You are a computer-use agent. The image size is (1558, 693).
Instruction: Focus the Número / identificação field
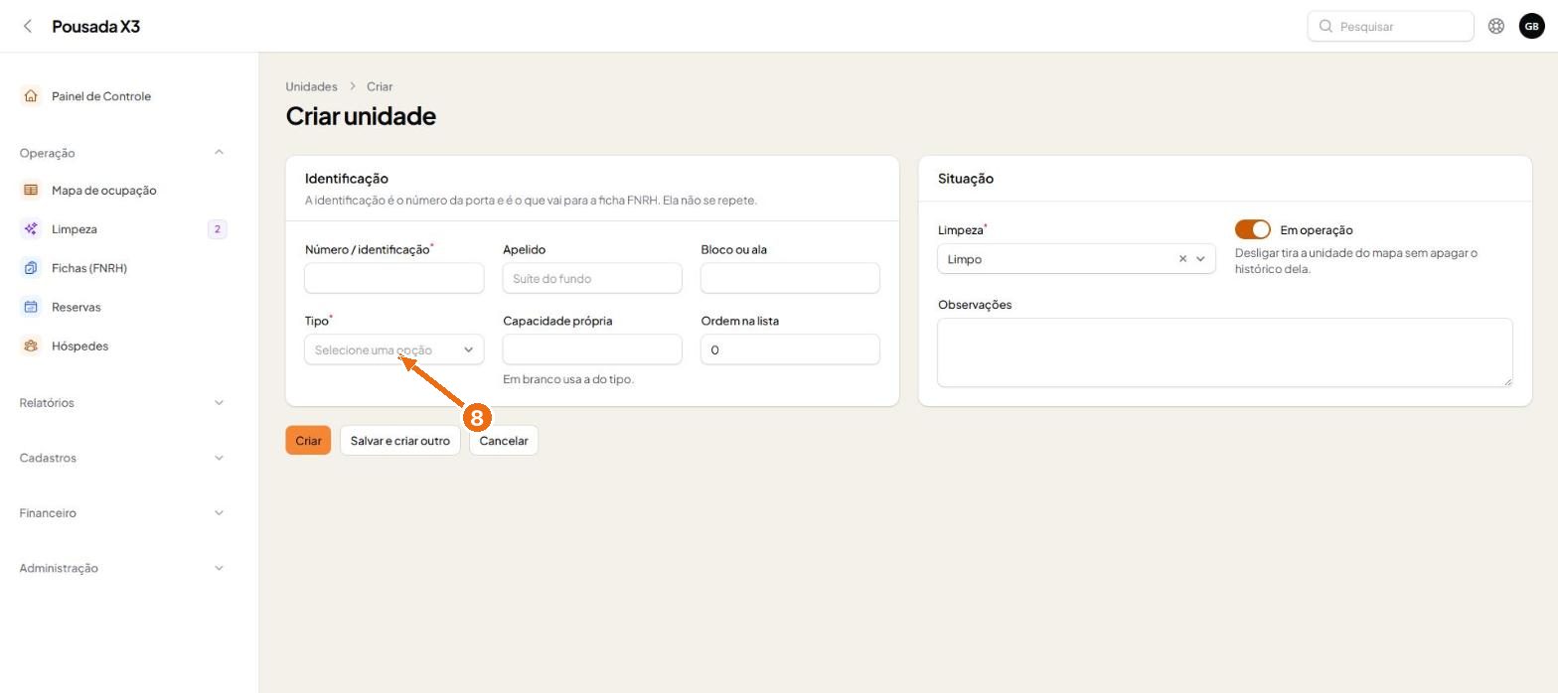pos(394,278)
